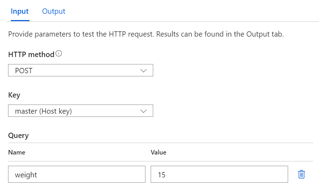Click the query name field containing weight
The width and height of the screenshot is (319, 189).
tap(77, 175)
